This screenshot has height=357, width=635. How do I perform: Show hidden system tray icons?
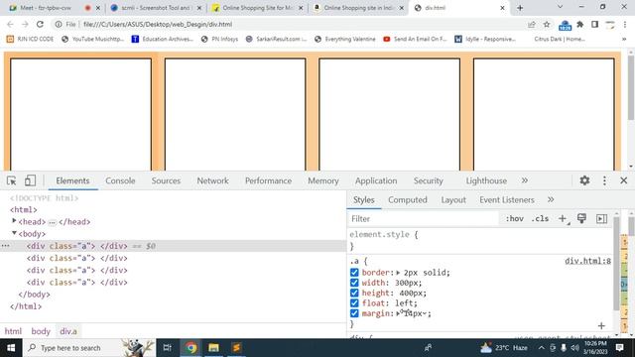click(x=541, y=348)
